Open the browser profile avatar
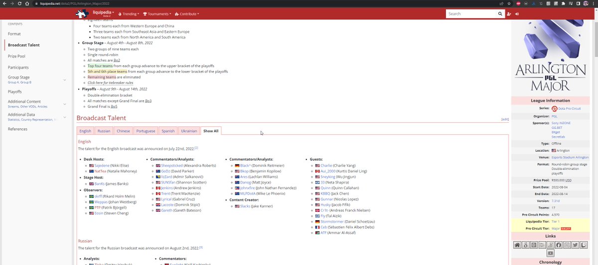The height and width of the screenshot is (265, 598). coord(586,3)
